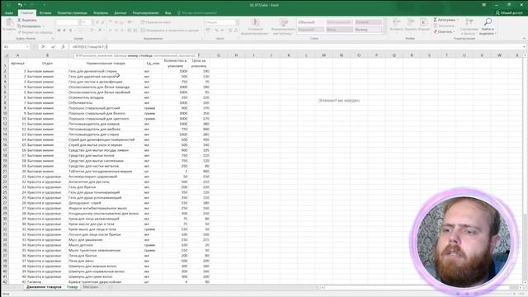Toggle Underline formatting
528x297 pixels.
click(70, 30)
